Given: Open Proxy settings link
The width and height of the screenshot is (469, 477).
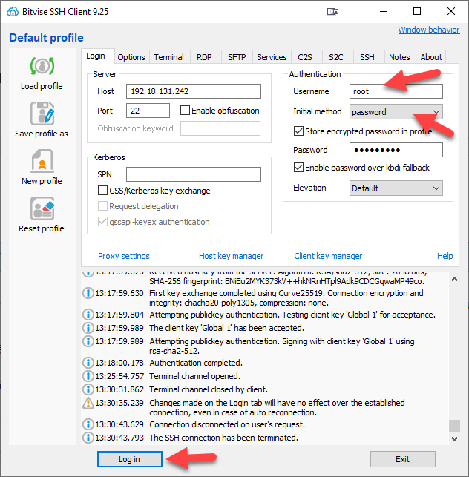Looking at the screenshot, I should pos(124,256).
